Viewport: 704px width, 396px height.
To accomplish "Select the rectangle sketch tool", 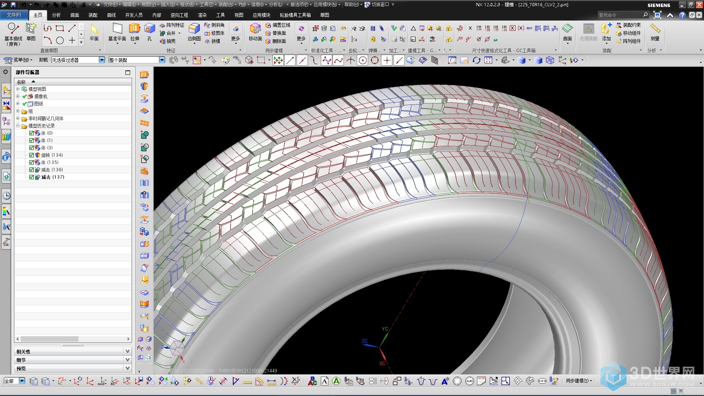I will (x=60, y=28).
